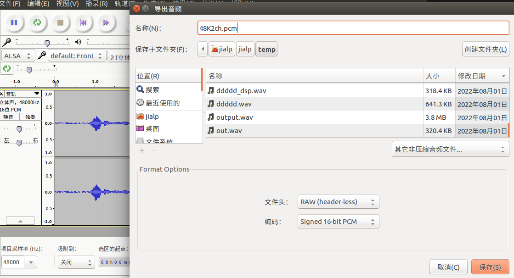This screenshot has height=278, width=514.
Task: Open the 文件头 header format dropdown
Action: tap(339, 202)
